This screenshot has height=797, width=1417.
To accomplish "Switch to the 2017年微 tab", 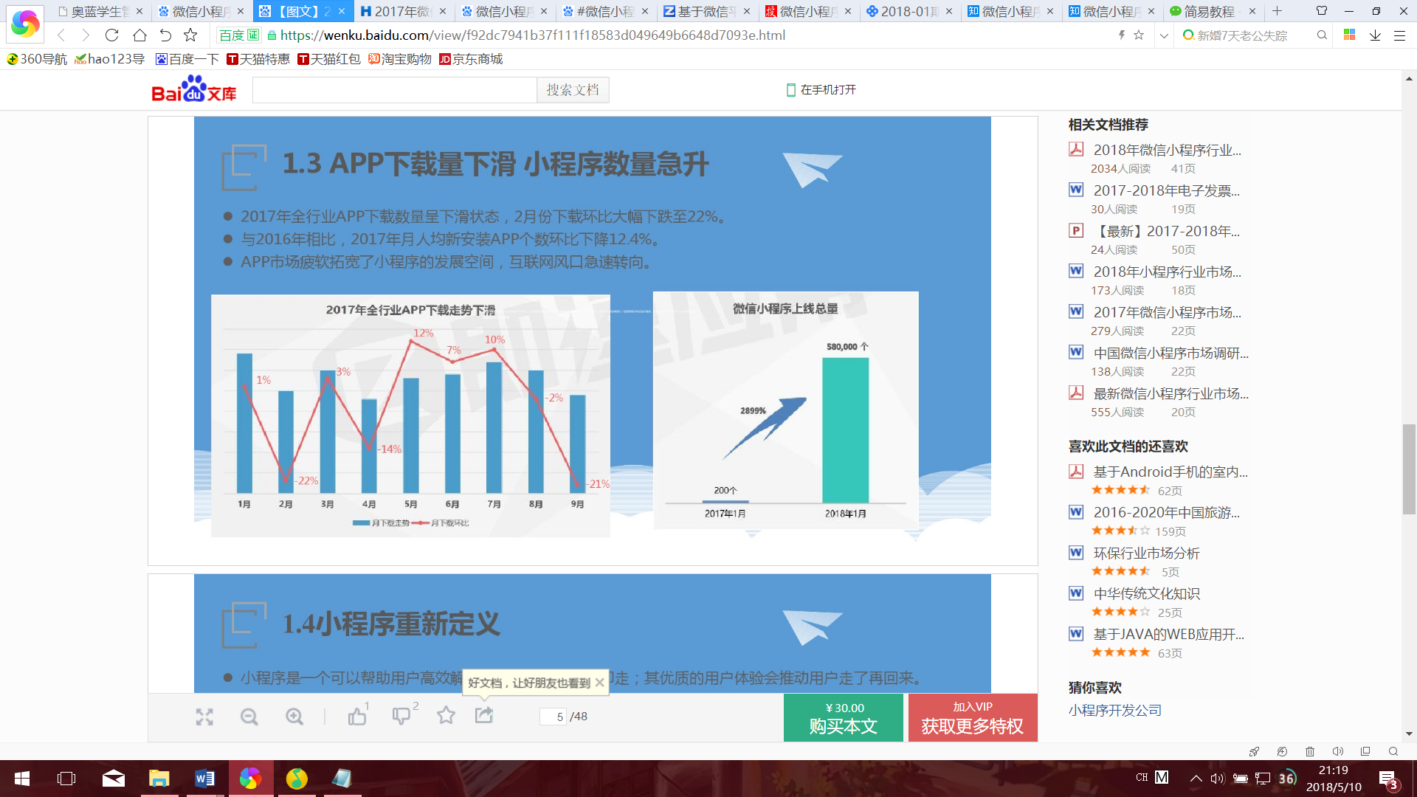I will coord(401,11).
